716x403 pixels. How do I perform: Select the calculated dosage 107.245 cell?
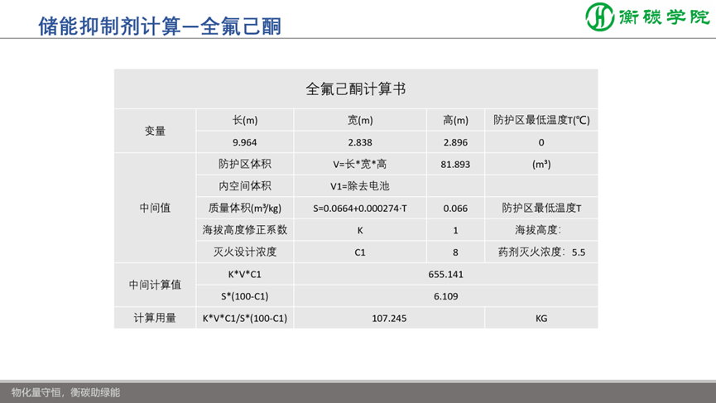(389, 318)
